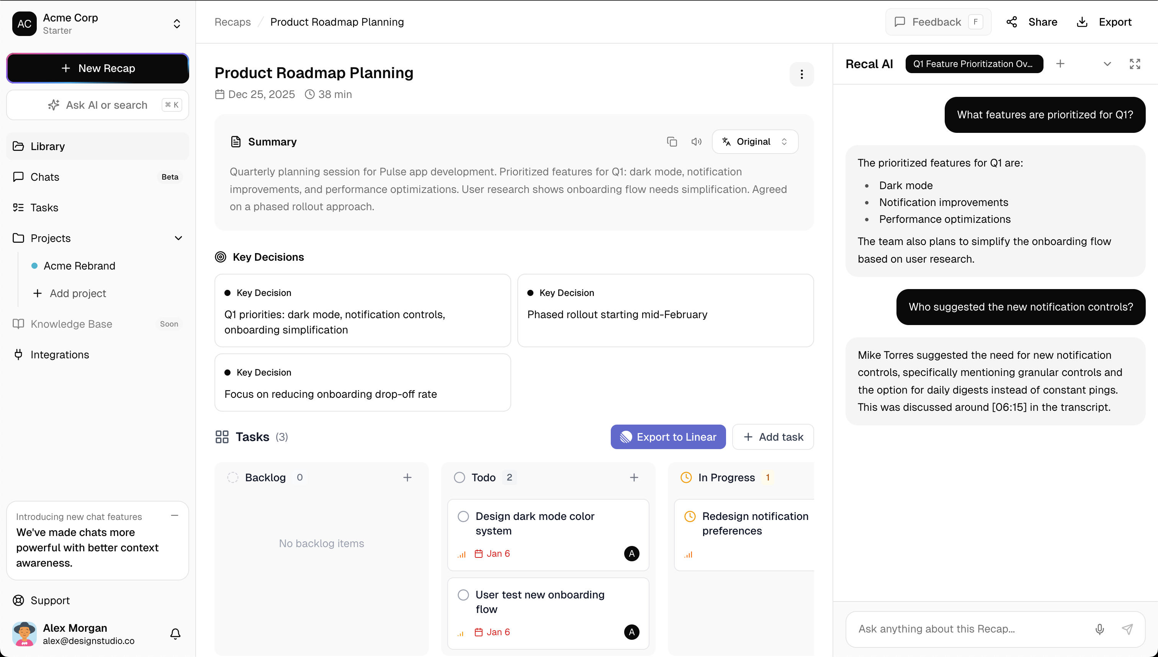Open the three-dot menu on the recap
Viewport: 1158px width, 657px height.
pyautogui.click(x=801, y=74)
